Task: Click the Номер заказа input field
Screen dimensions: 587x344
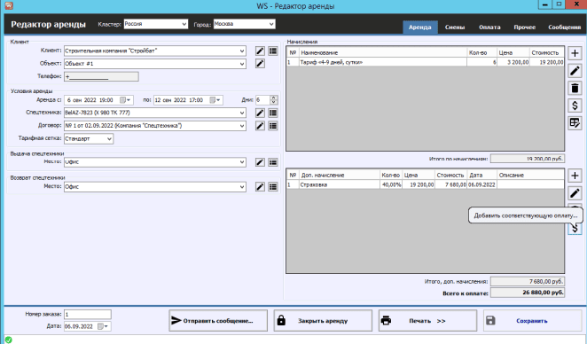Action: (x=88, y=315)
